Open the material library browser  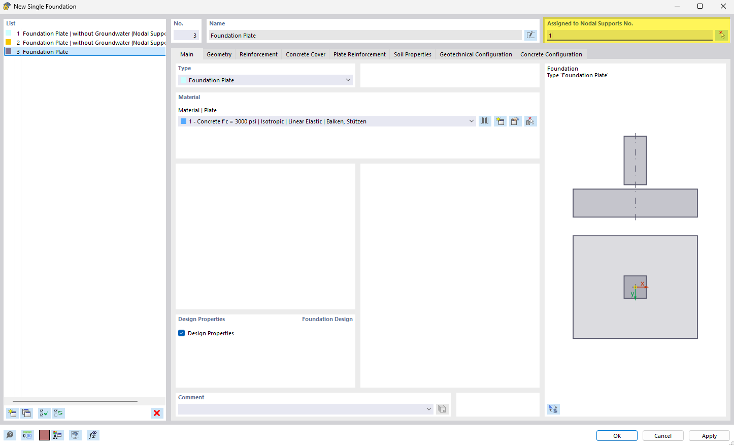[x=484, y=121]
